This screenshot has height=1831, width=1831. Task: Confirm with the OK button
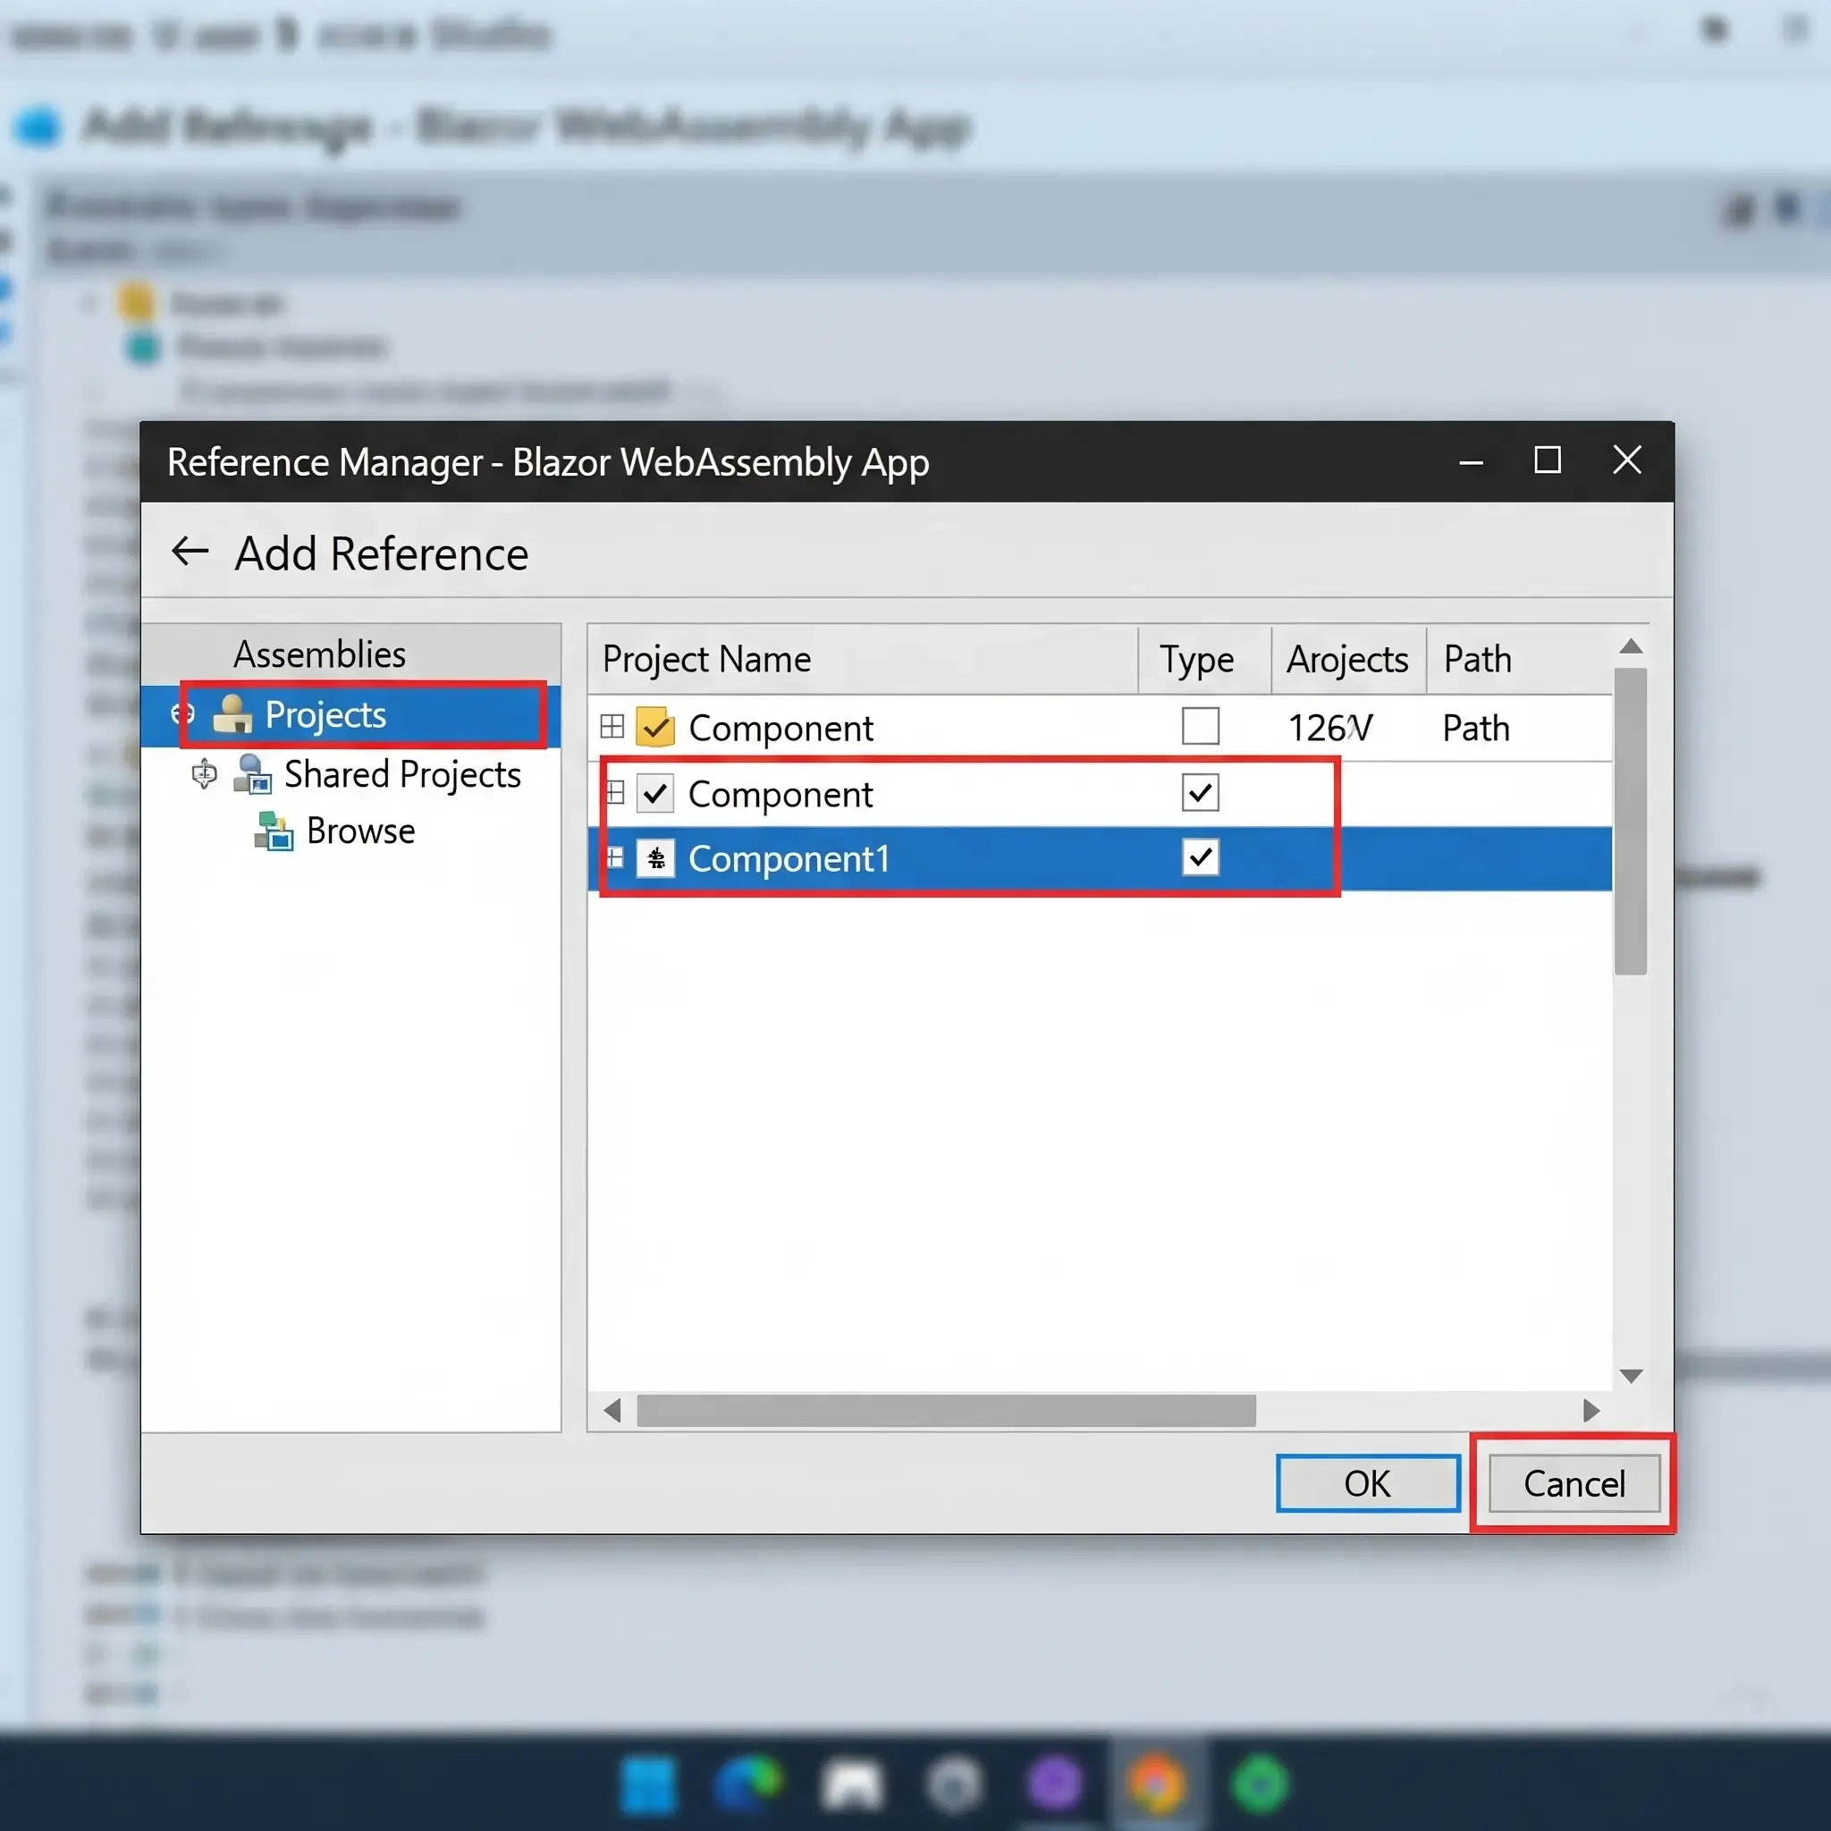[1368, 1483]
